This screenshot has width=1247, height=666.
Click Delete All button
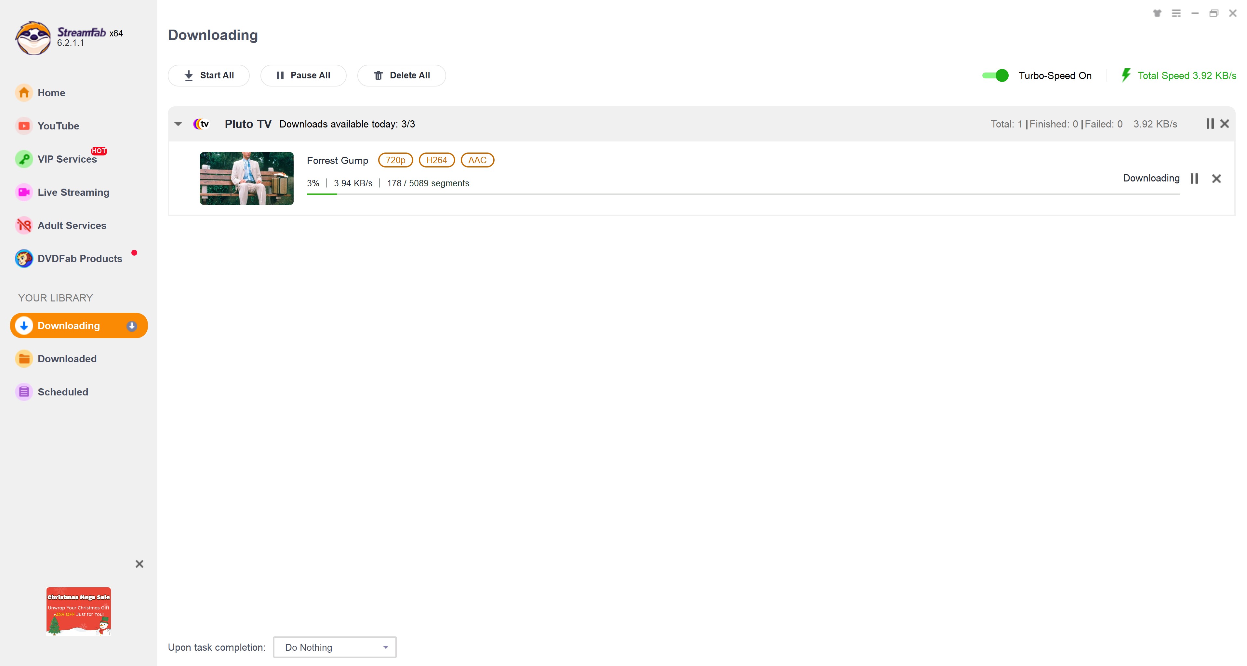click(x=402, y=75)
